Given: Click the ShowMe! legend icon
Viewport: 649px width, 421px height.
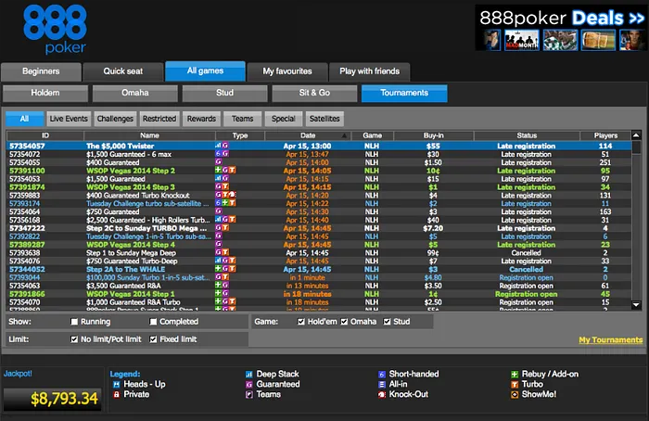Looking at the screenshot, I should tap(515, 394).
